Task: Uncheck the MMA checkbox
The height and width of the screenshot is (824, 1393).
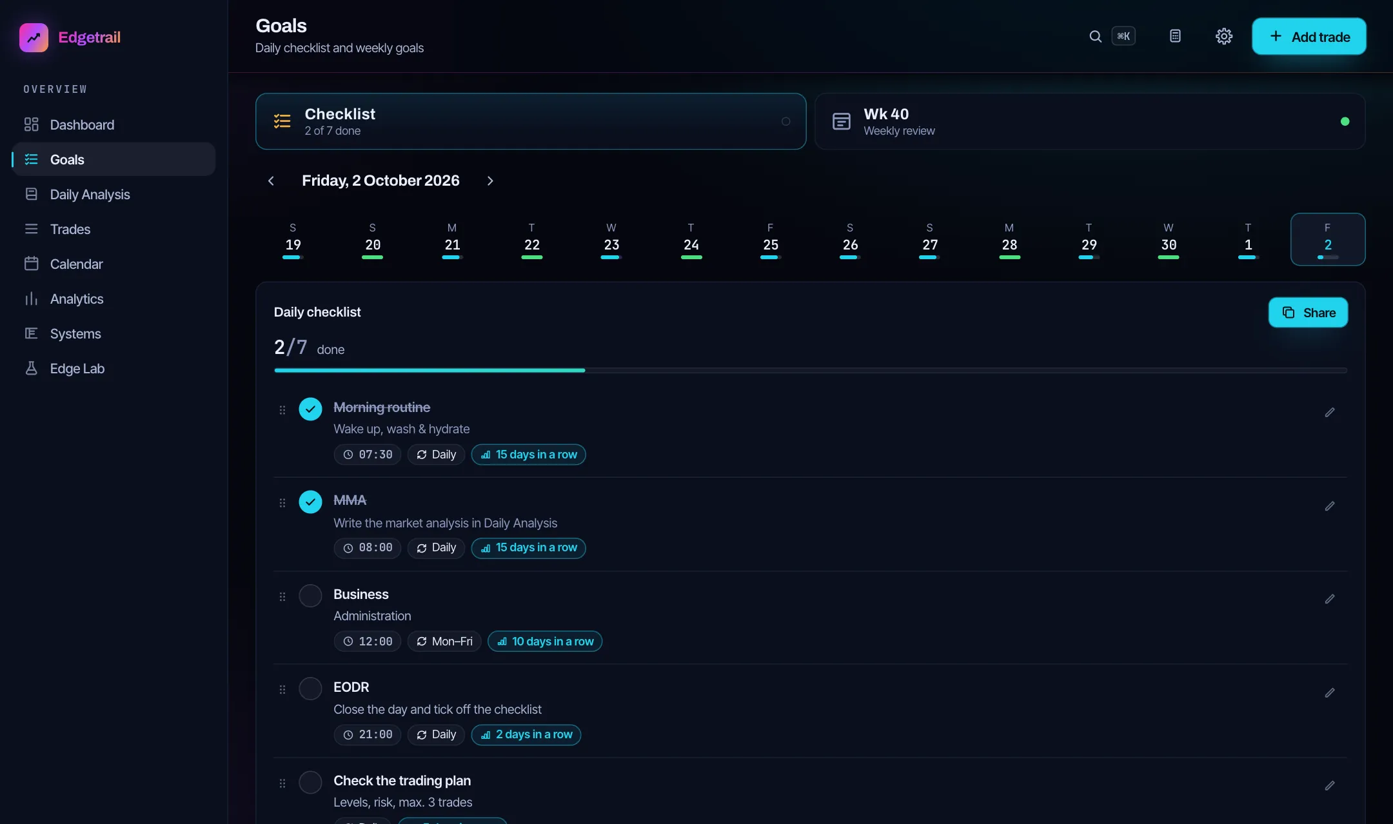Action: [310, 502]
